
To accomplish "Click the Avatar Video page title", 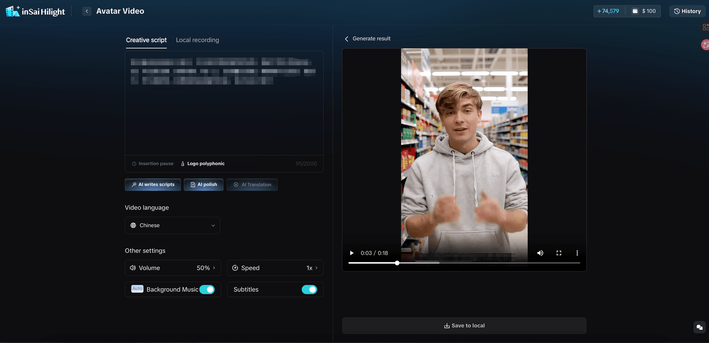I will pyautogui.click(x=120, y=11).
